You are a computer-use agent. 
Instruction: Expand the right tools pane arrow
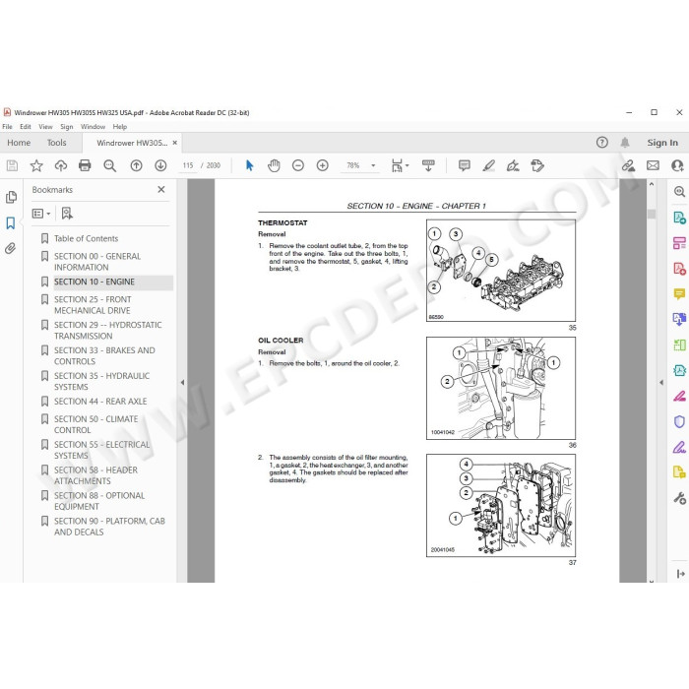[661, 383]
